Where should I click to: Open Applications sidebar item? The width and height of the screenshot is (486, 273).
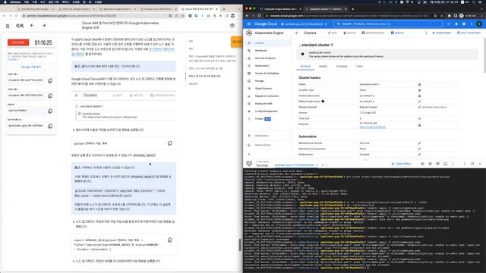pos(268,66)
